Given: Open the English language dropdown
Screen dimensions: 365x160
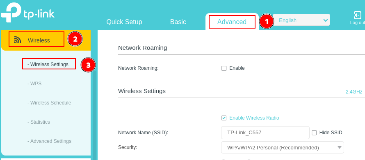Looking at the screenshot, I should pos(301,20).
